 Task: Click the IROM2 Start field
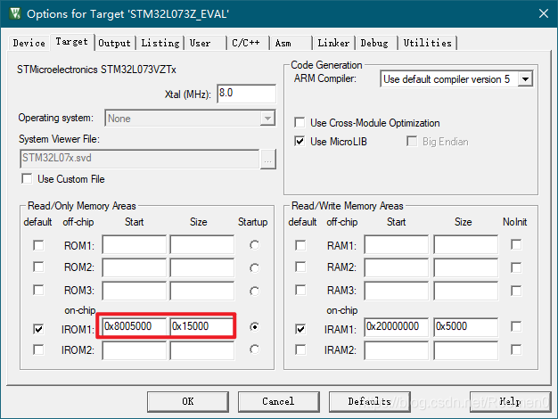(x=135, y=350)
